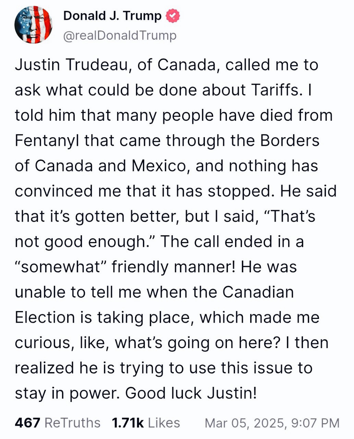Open the profile avatar picture

33,25
